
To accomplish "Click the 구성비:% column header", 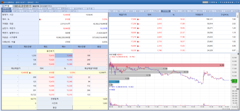I will [x=224, y=15].
